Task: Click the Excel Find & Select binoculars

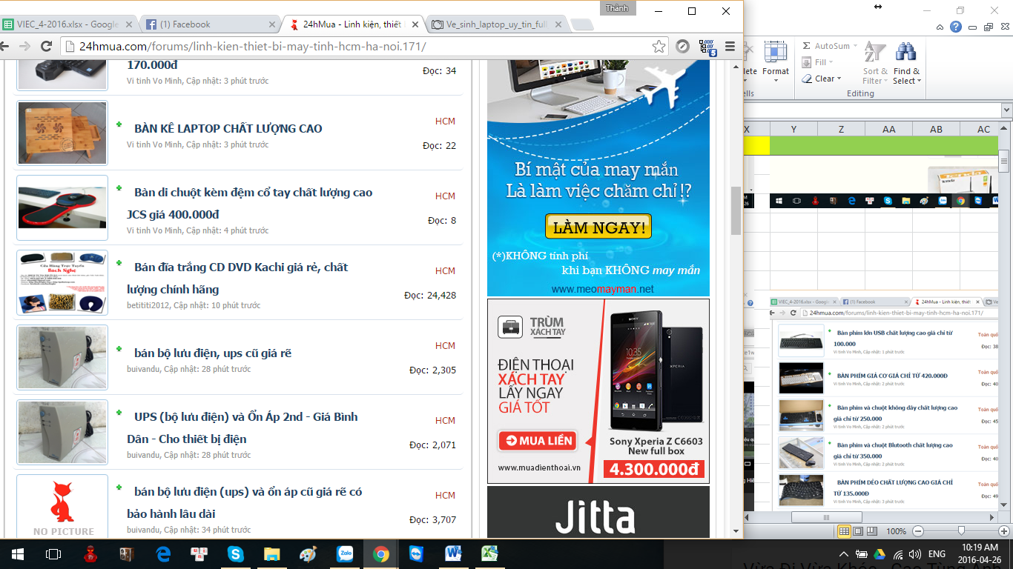Action: tap(906, 64)
